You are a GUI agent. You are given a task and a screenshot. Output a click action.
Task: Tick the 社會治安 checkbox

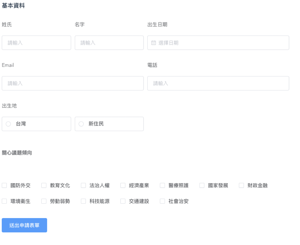coord(162,201)
